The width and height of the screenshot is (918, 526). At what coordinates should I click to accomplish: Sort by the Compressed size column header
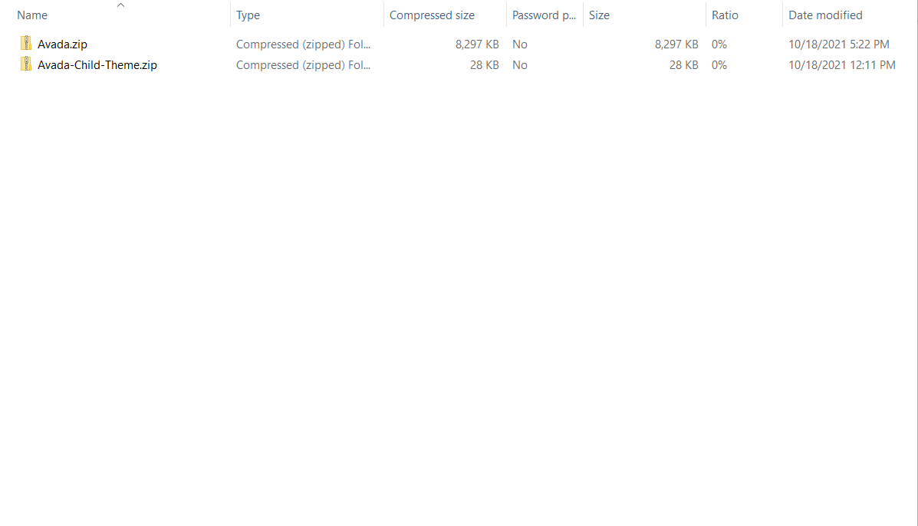pos(432,15)
